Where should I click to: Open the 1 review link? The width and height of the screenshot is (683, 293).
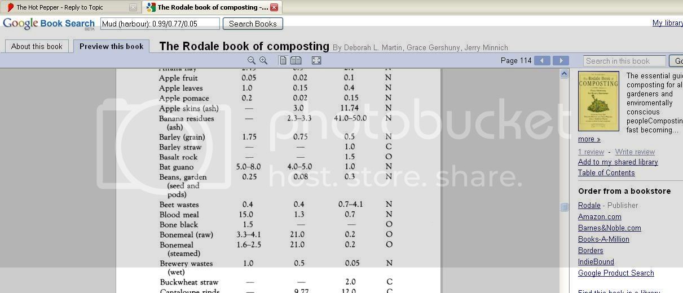pyautogui.click(x=591, y=152)
